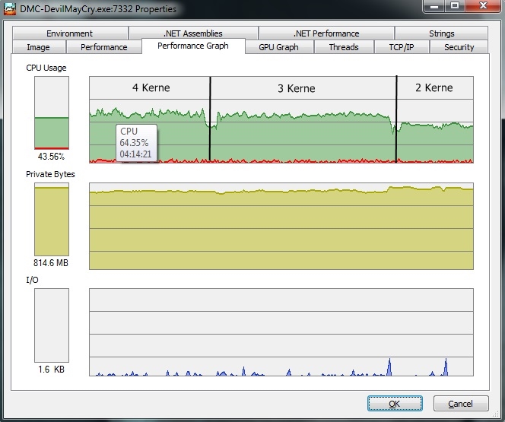Click the OK button
The width and height of the screenshot is (505, 422).
395,404
